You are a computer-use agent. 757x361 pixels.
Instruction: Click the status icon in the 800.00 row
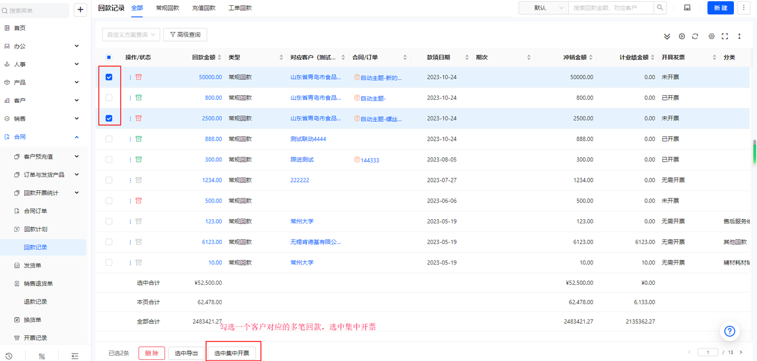coord(138,97)
